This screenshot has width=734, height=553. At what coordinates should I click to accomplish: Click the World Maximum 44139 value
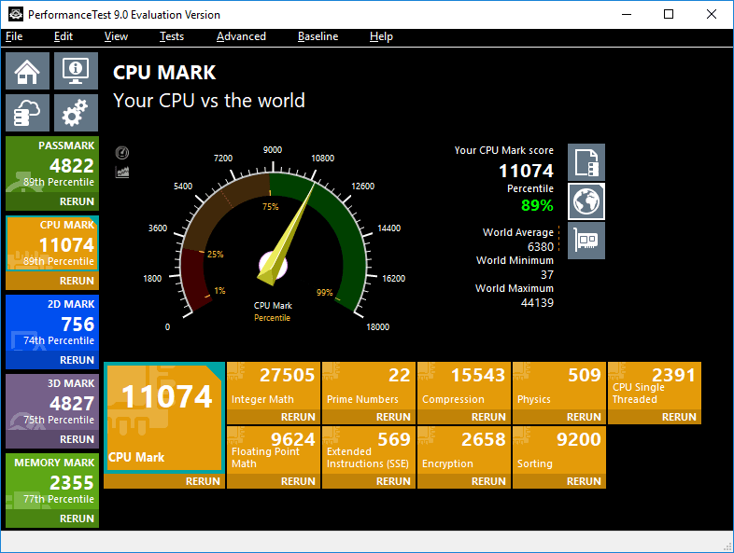pyautogui.click(x=537, y=303)
